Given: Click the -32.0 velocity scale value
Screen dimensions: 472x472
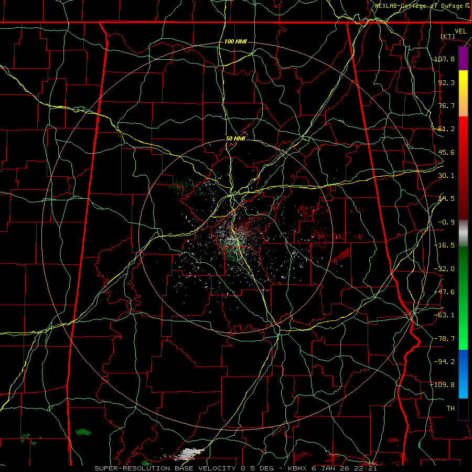Looking at the screenshot, I should [x=444, y=269].
